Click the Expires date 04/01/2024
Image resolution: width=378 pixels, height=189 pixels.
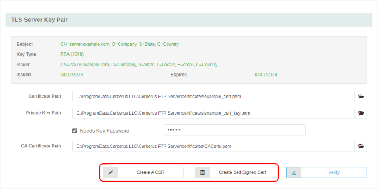pos(266,75)
